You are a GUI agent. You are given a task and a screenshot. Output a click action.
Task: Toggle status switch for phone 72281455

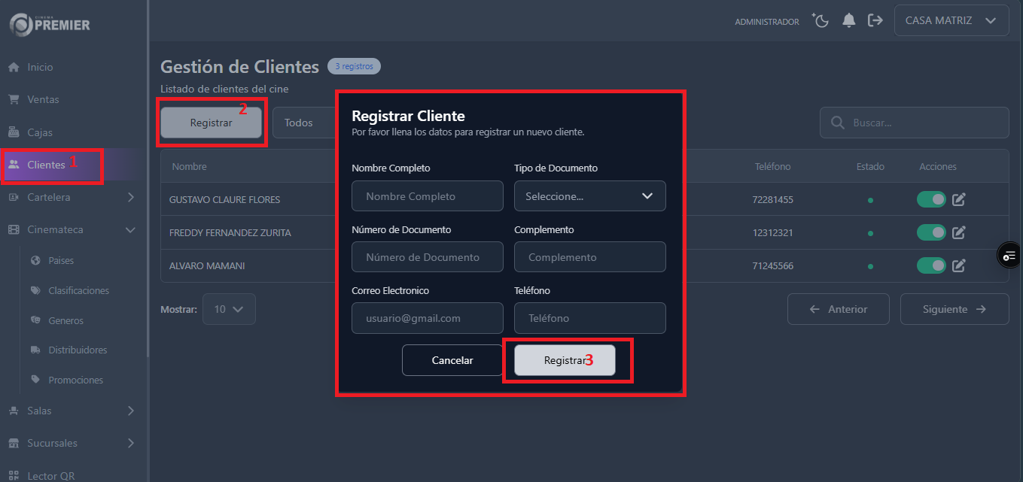pyautogui.click(x=931, y=199)
